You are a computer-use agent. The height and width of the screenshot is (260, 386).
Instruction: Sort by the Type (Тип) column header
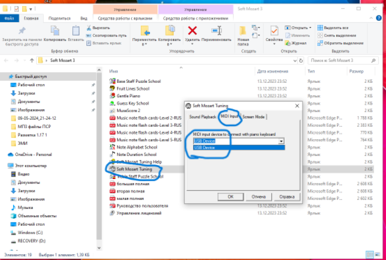pyautogui.click(x=311, y=71)
